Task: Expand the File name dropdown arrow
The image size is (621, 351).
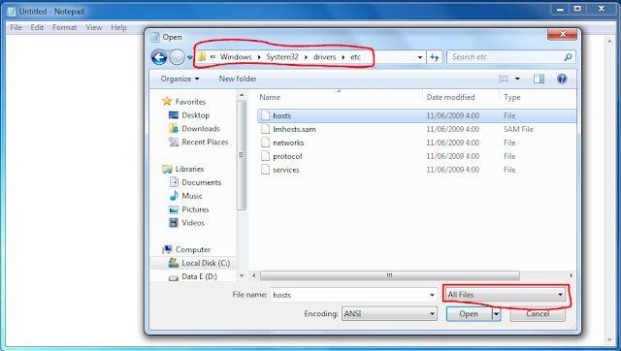Action: 432,295
